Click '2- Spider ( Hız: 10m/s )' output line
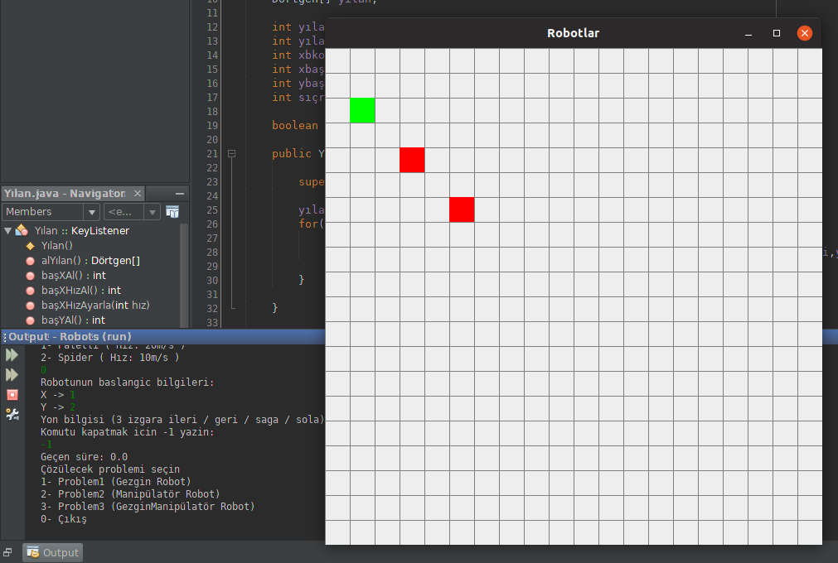Viewport: 838px width, 563px height. [109, 358]
